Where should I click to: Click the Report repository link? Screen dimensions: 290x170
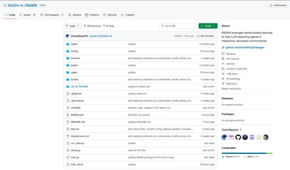[x=231, y=89]
